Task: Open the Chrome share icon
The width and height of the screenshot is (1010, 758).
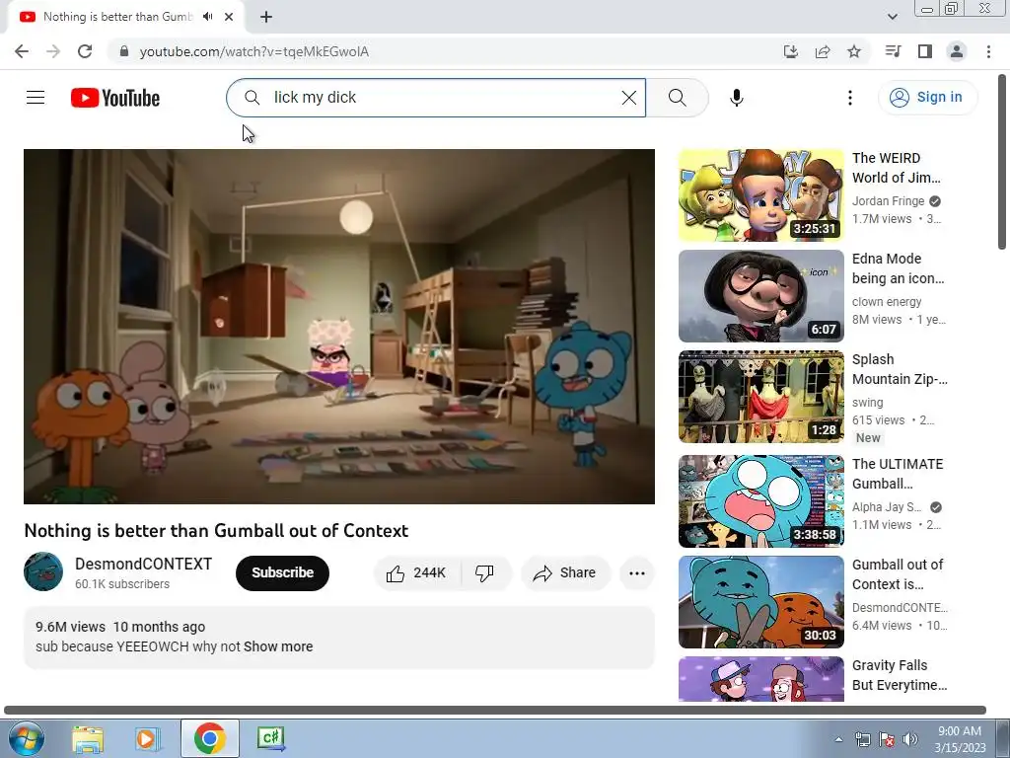Action: [x=822, y=51]
